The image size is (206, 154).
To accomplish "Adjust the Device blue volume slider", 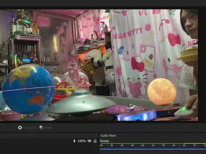I will (x=153, y=149).
